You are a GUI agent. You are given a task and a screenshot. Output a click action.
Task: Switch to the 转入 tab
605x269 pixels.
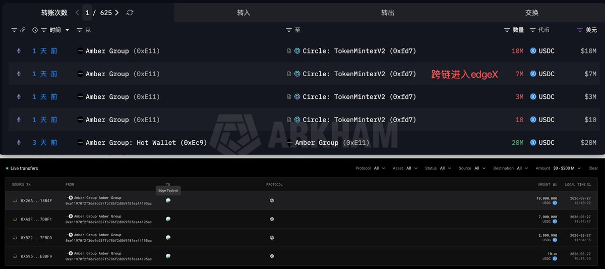[x=244, y=13]
